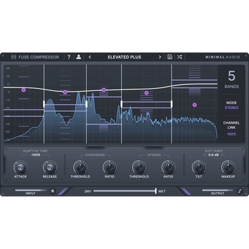Click the Makeup knob

pos(228,167)
